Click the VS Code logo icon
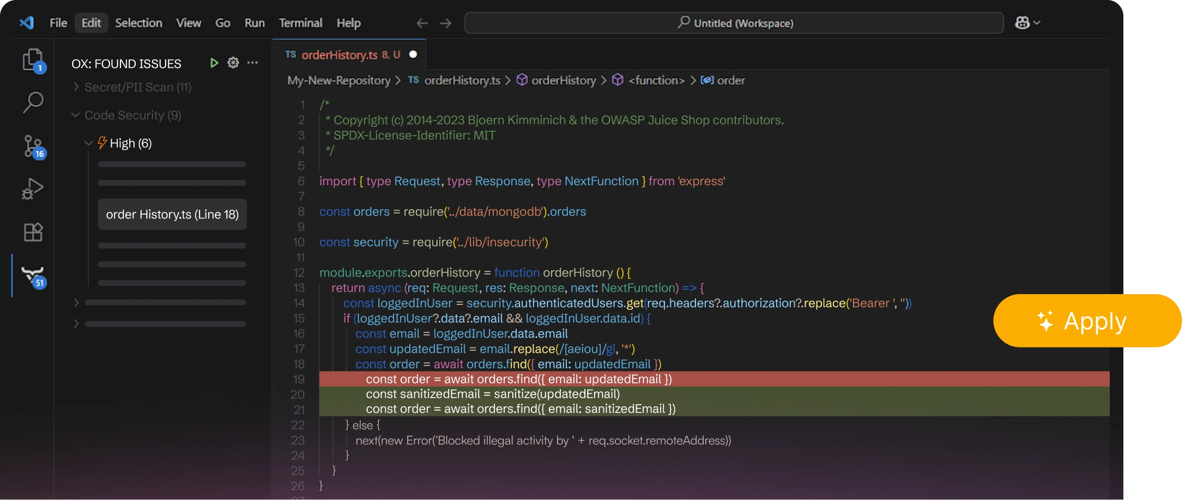 click(27, 22)
